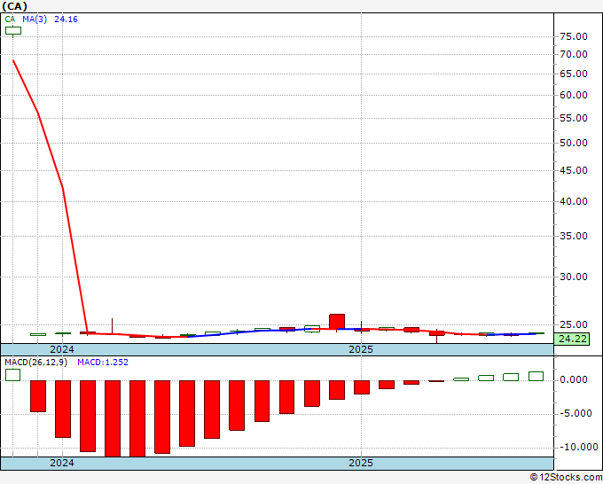Click the 65.00 price axis label
Viewport: 603px width, 484px height.
coord(574,74)
